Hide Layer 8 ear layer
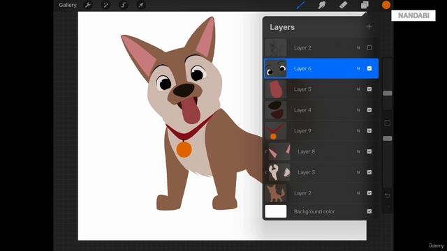 (x=369, y=151)
